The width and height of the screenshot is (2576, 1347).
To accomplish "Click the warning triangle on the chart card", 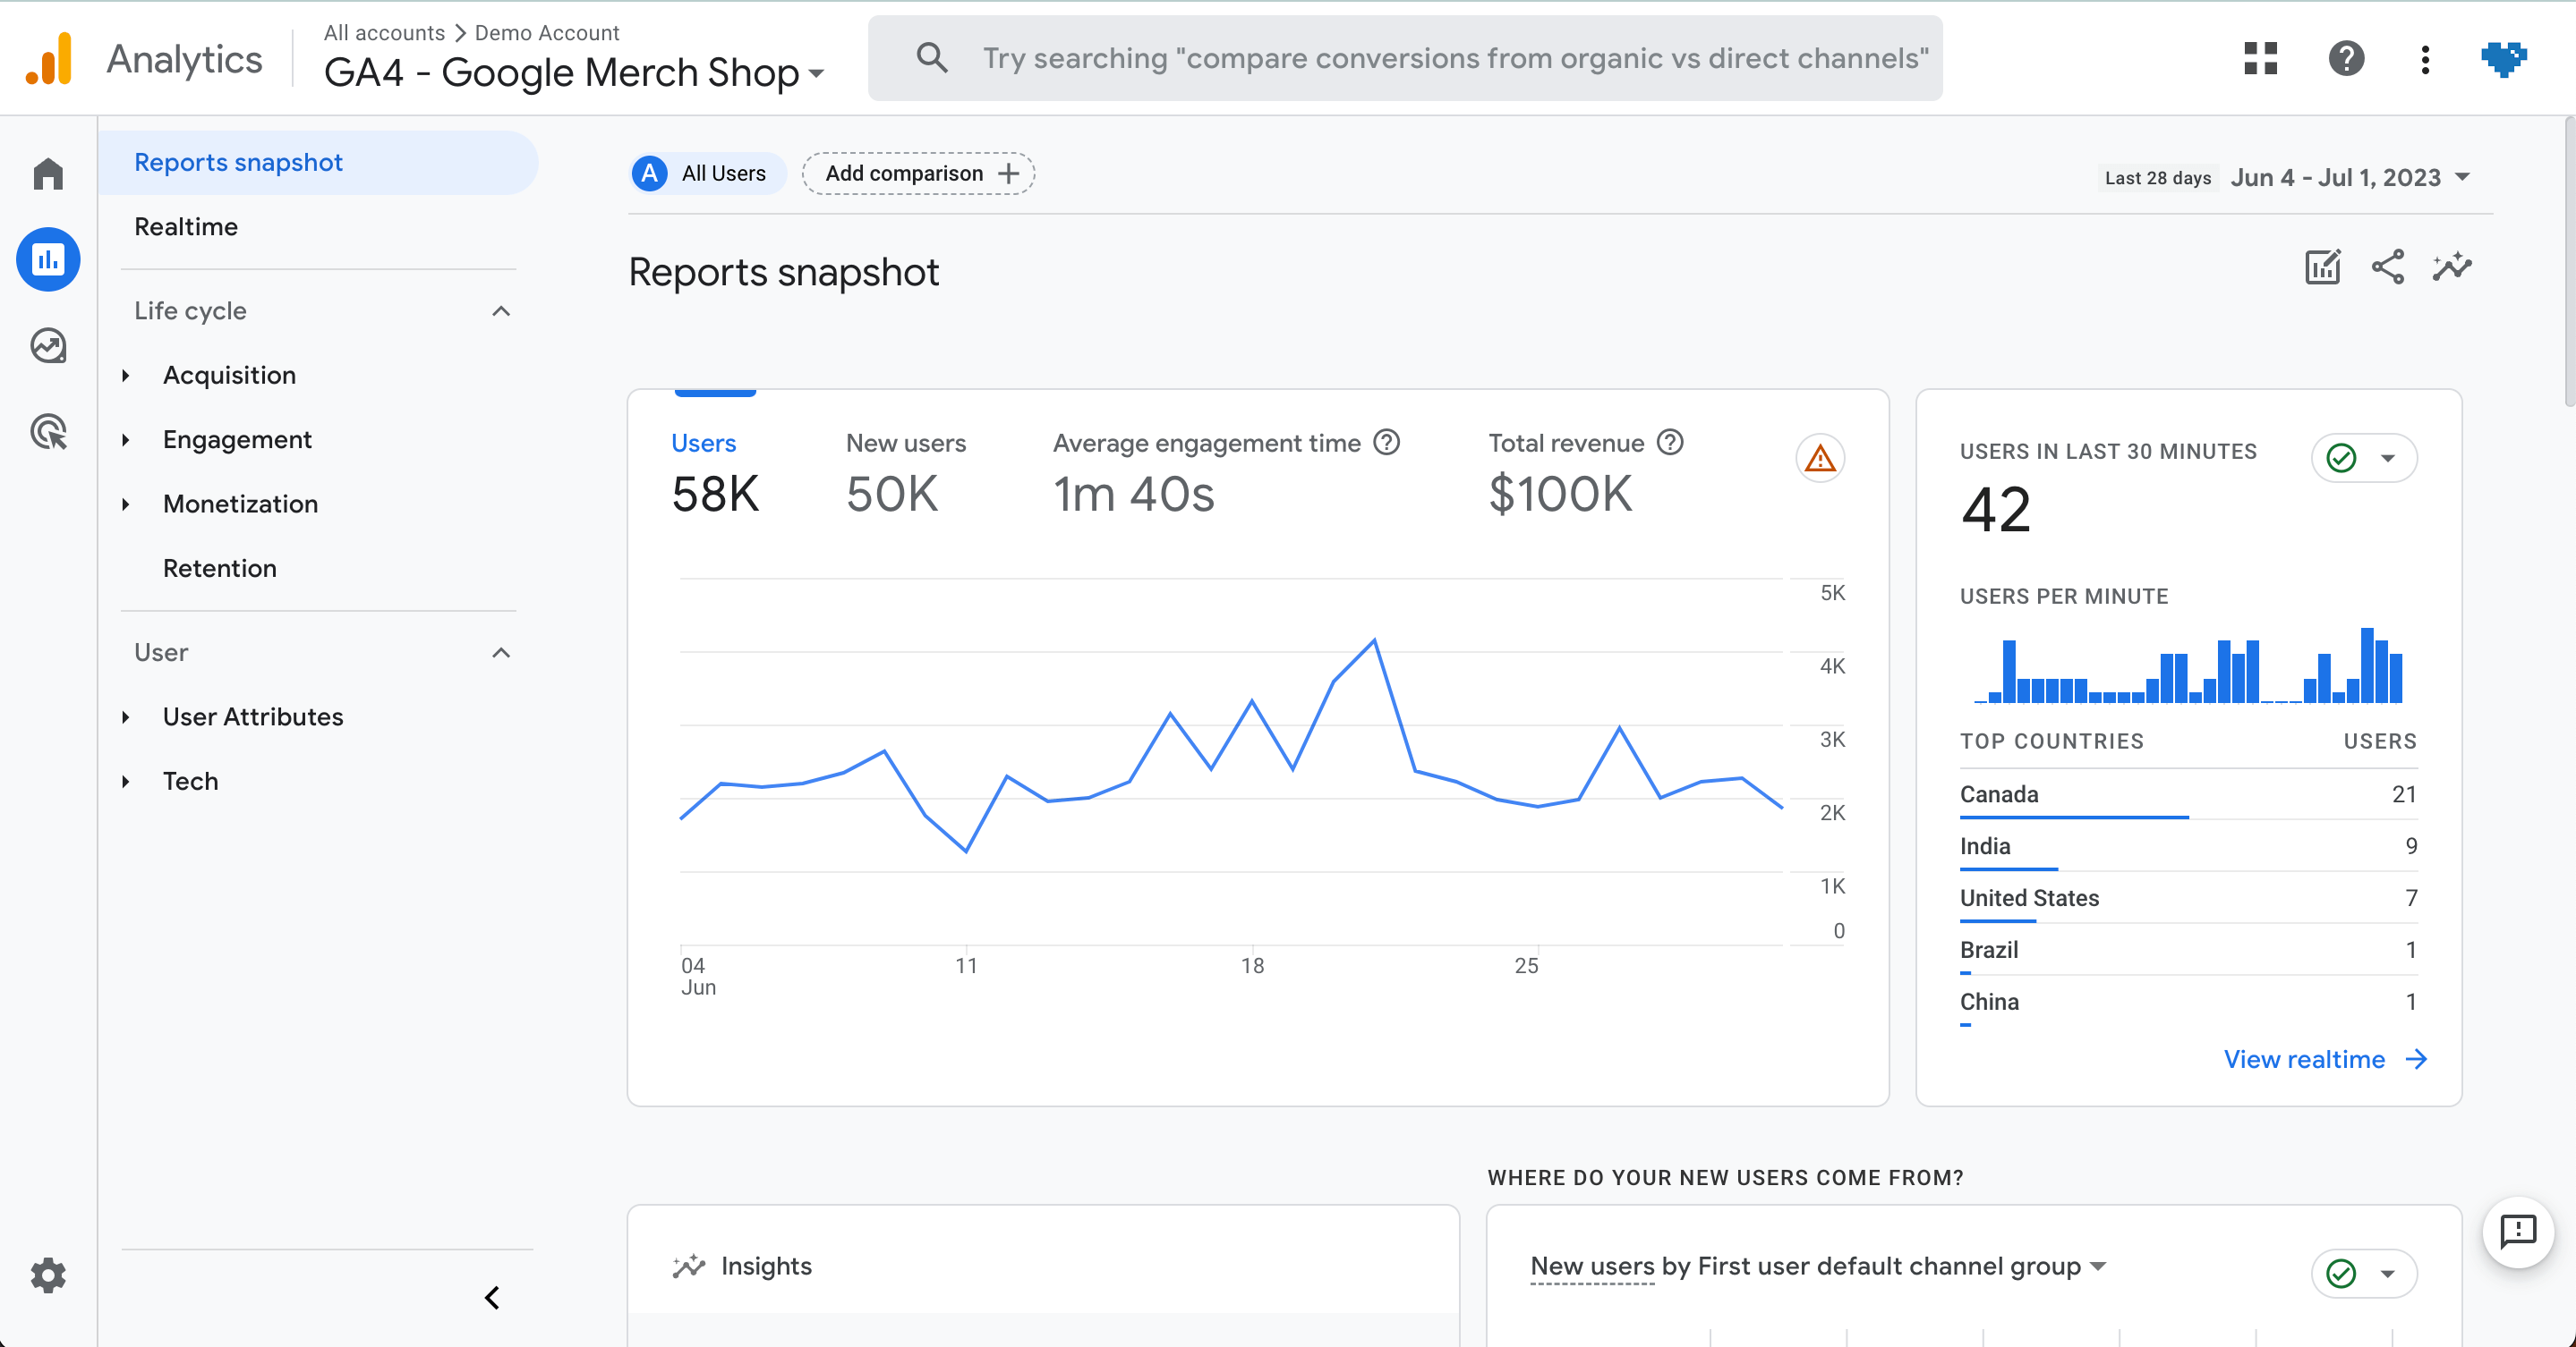I will [x=1820, y=459].
